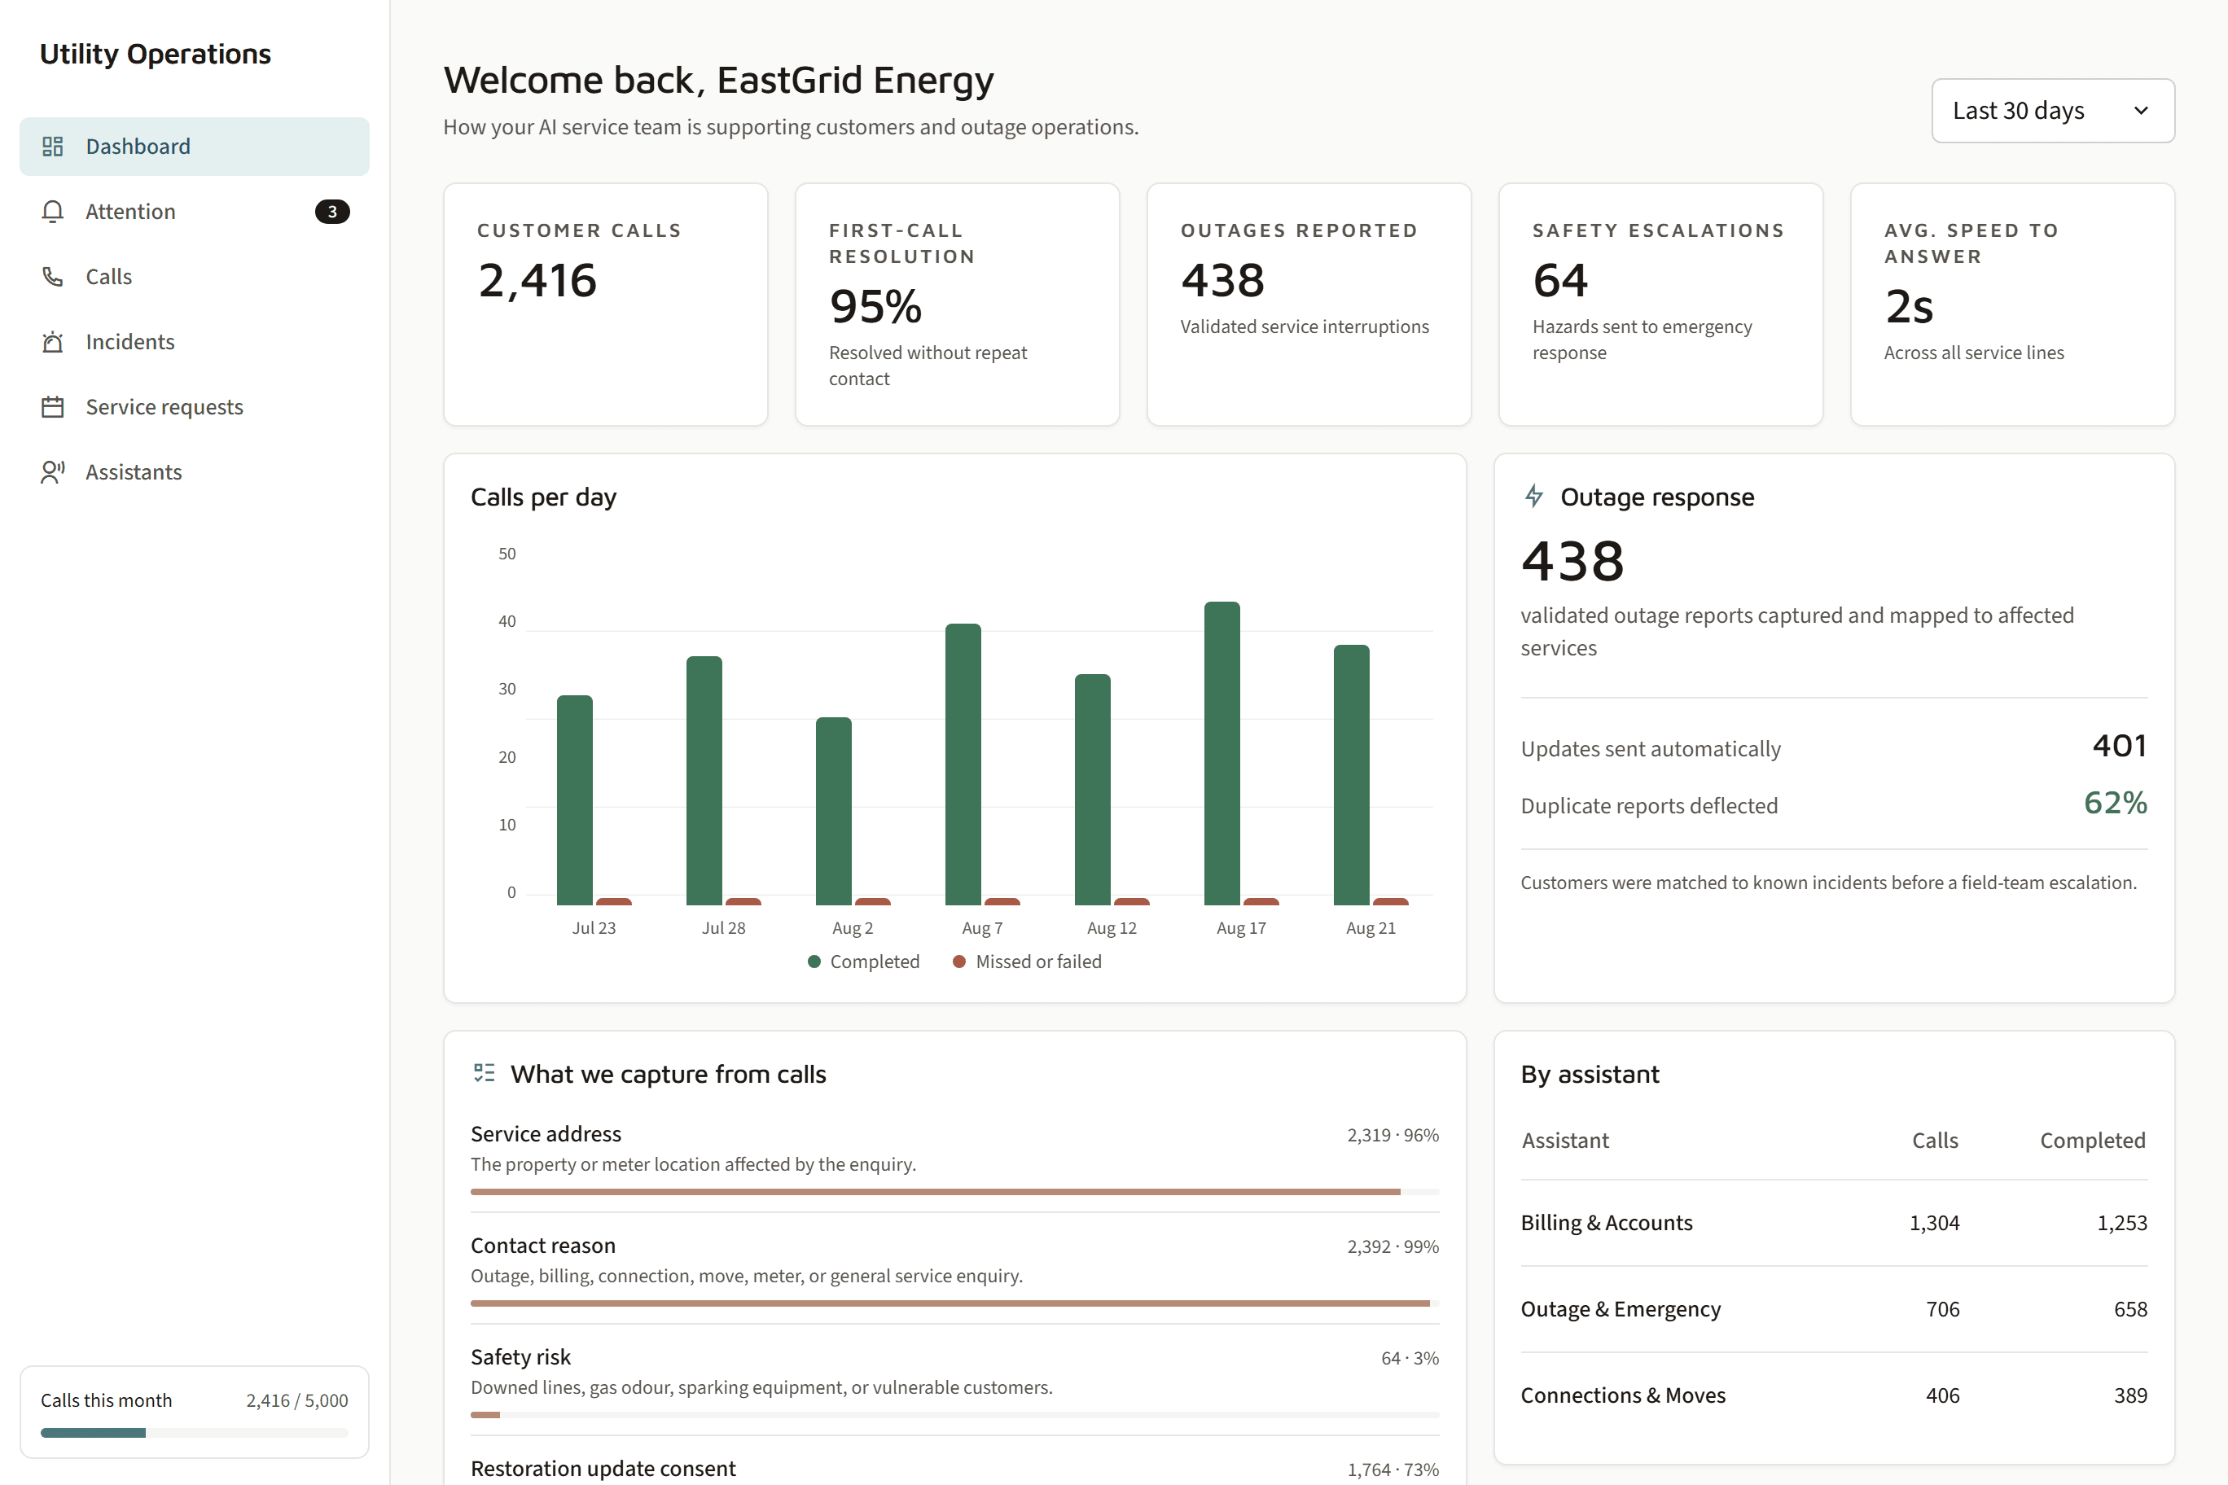Click the Aug 17 completed bar

[1222, 753]
